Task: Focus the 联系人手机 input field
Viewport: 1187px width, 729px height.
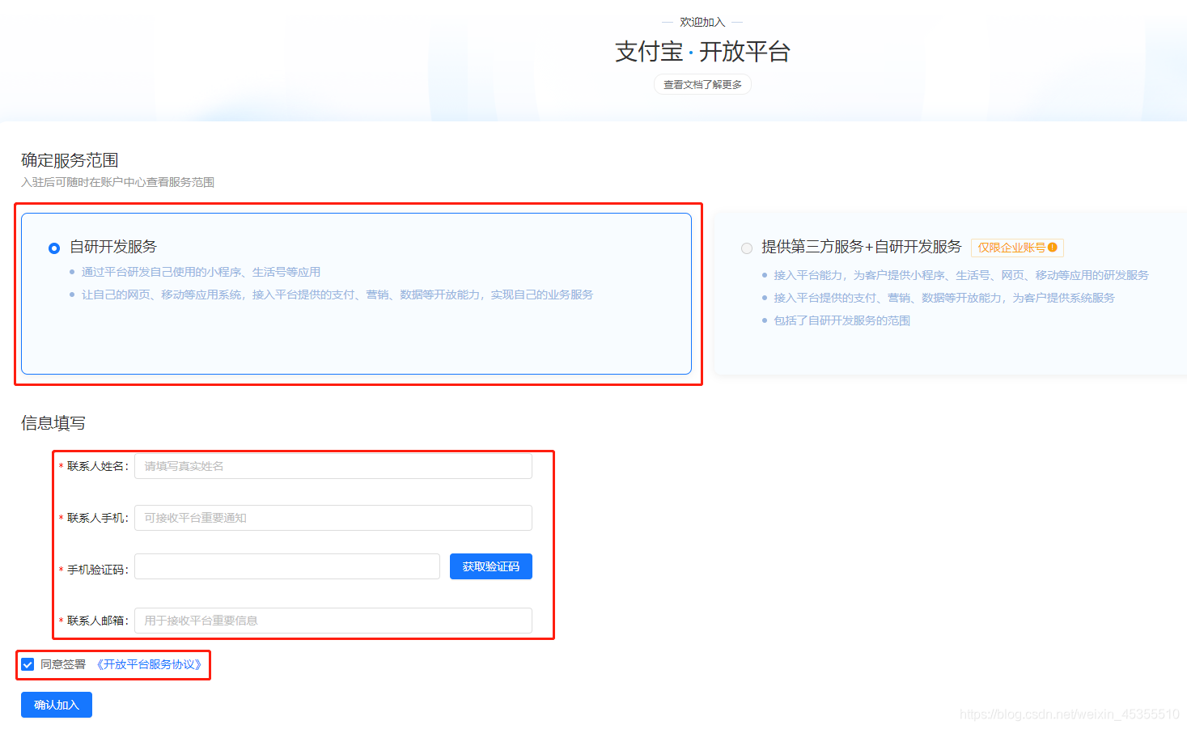Action: point(333,518)
